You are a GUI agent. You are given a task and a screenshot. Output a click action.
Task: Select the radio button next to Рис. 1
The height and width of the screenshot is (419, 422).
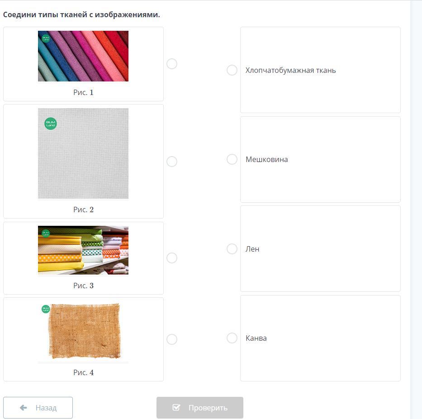pyautogui.click(x=172, y=64)
